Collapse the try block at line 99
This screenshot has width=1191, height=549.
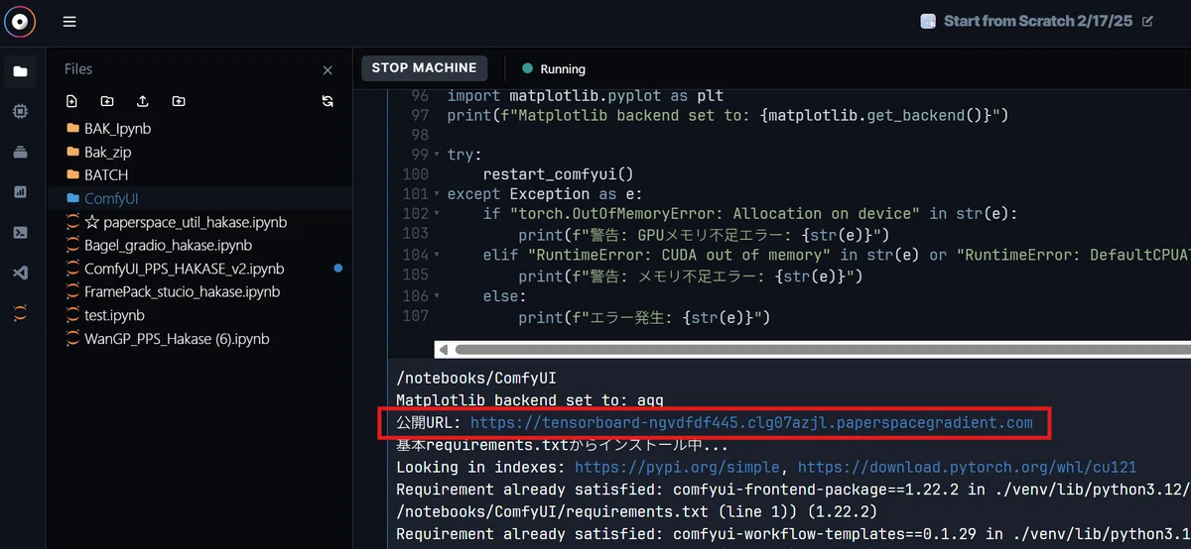[437, 156]
